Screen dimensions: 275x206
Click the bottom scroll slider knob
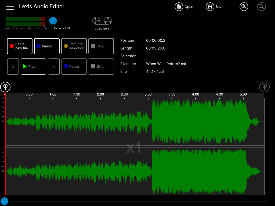pos(4,201)
